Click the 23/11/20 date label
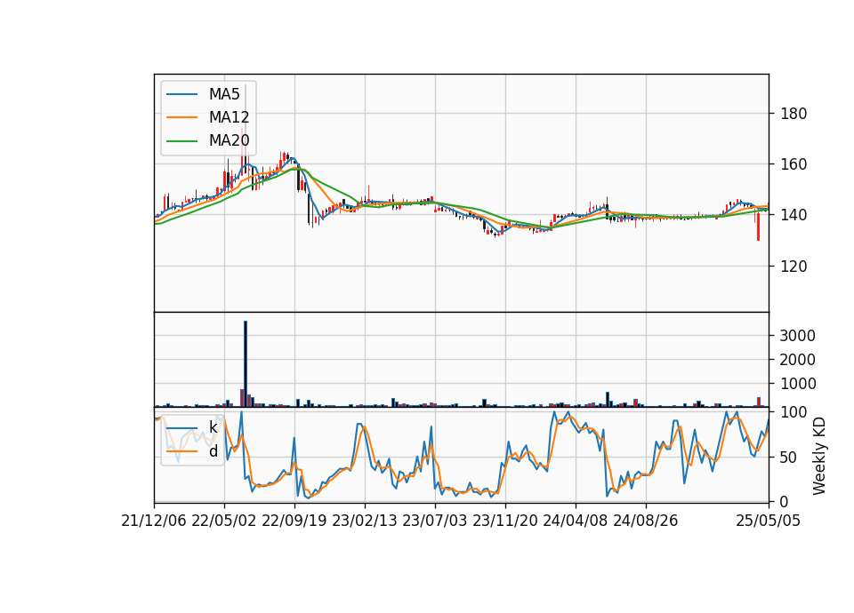 (x=505, y=521)
